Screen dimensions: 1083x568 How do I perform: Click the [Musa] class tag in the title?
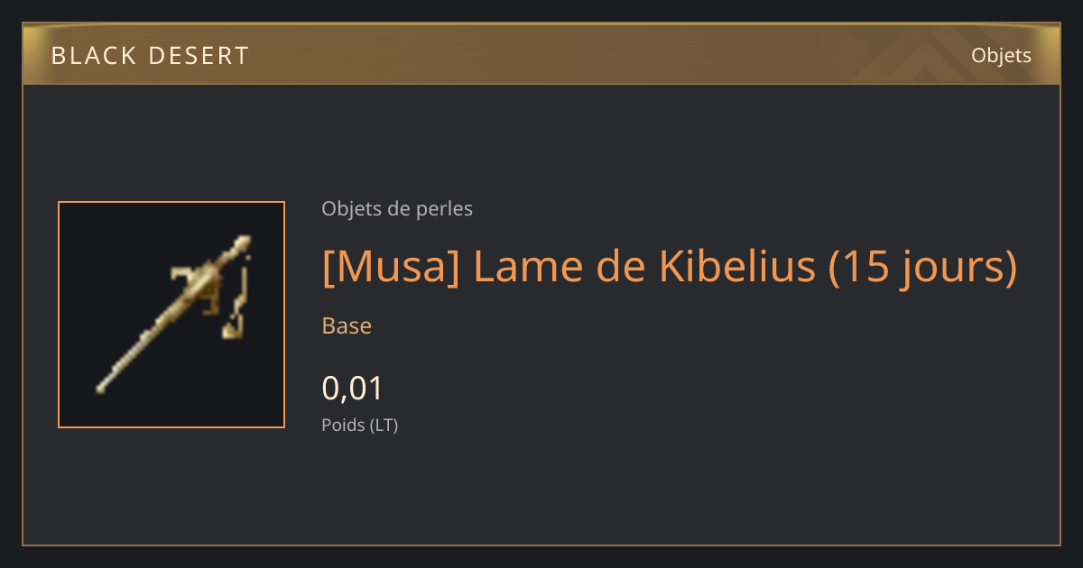pos(391,266)
